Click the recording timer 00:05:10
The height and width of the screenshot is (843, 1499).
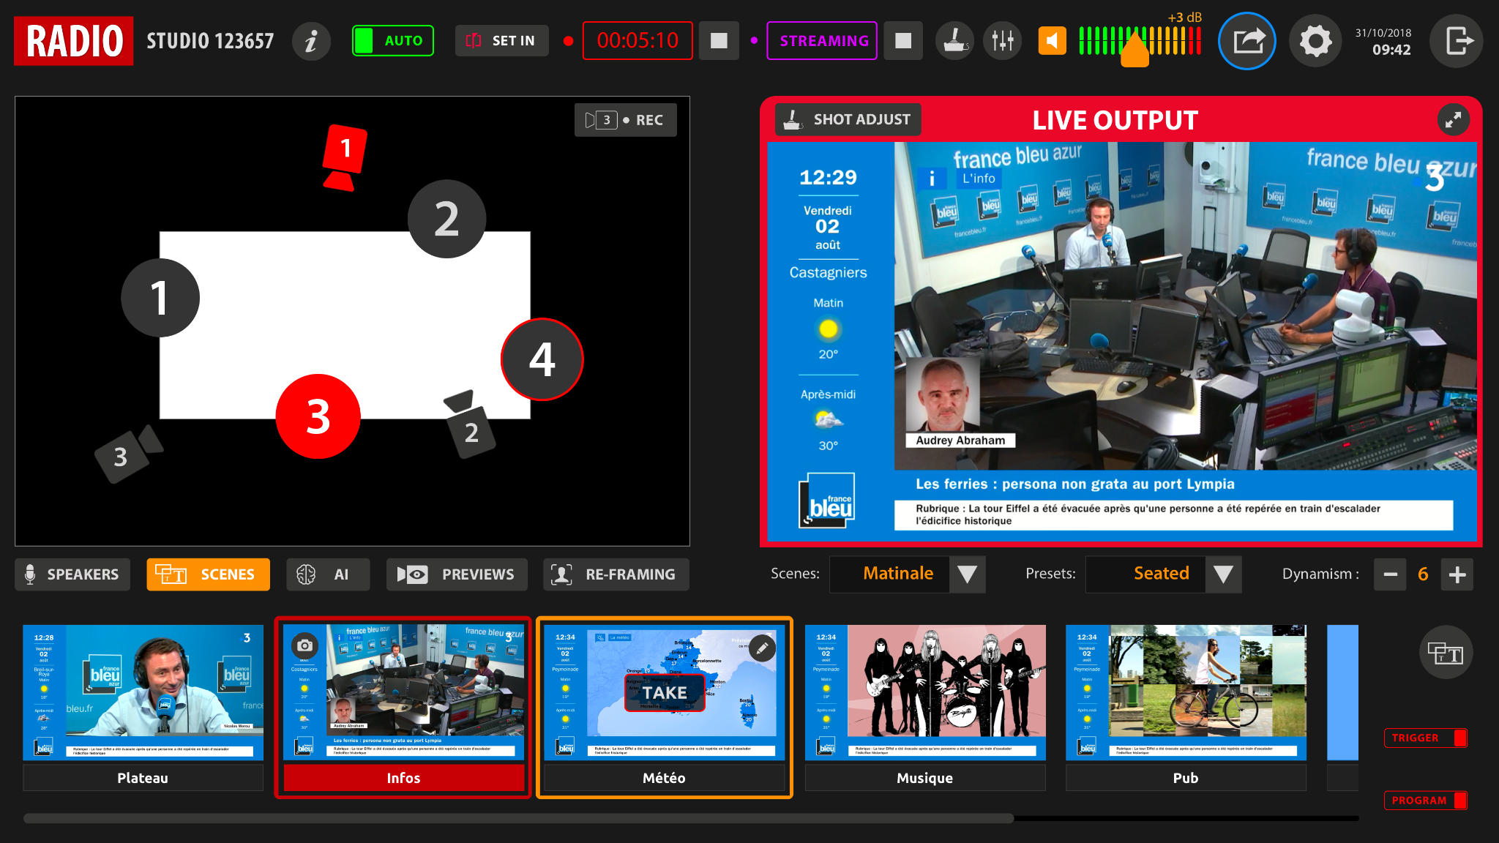(638, 41)
